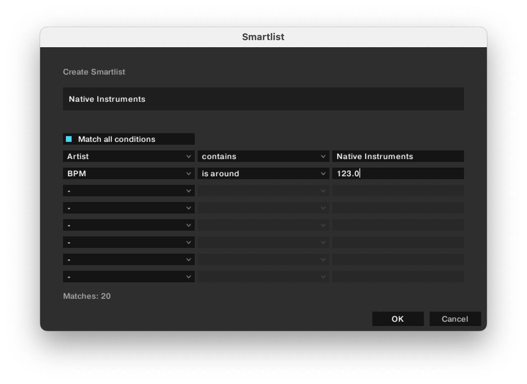Click the Artist value field 'Native Instruments'
Image resolution: width=527 pixels, height=384 pixels.
pos(398,156)
